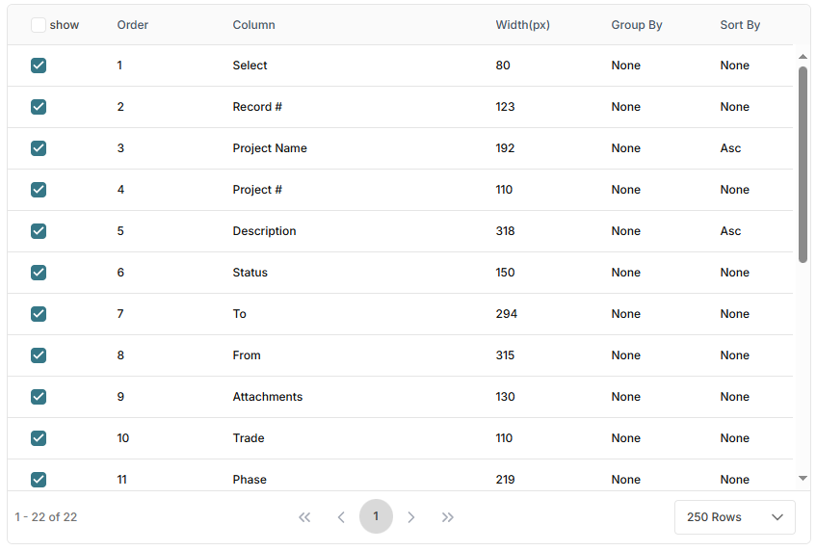Click the scrollbar up arrow
The image size is (816, 551).
(803, 57)
